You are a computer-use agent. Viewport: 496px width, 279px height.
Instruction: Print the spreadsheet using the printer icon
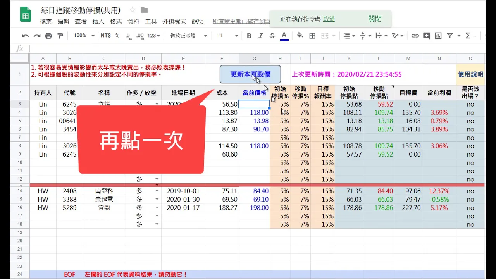48,36
